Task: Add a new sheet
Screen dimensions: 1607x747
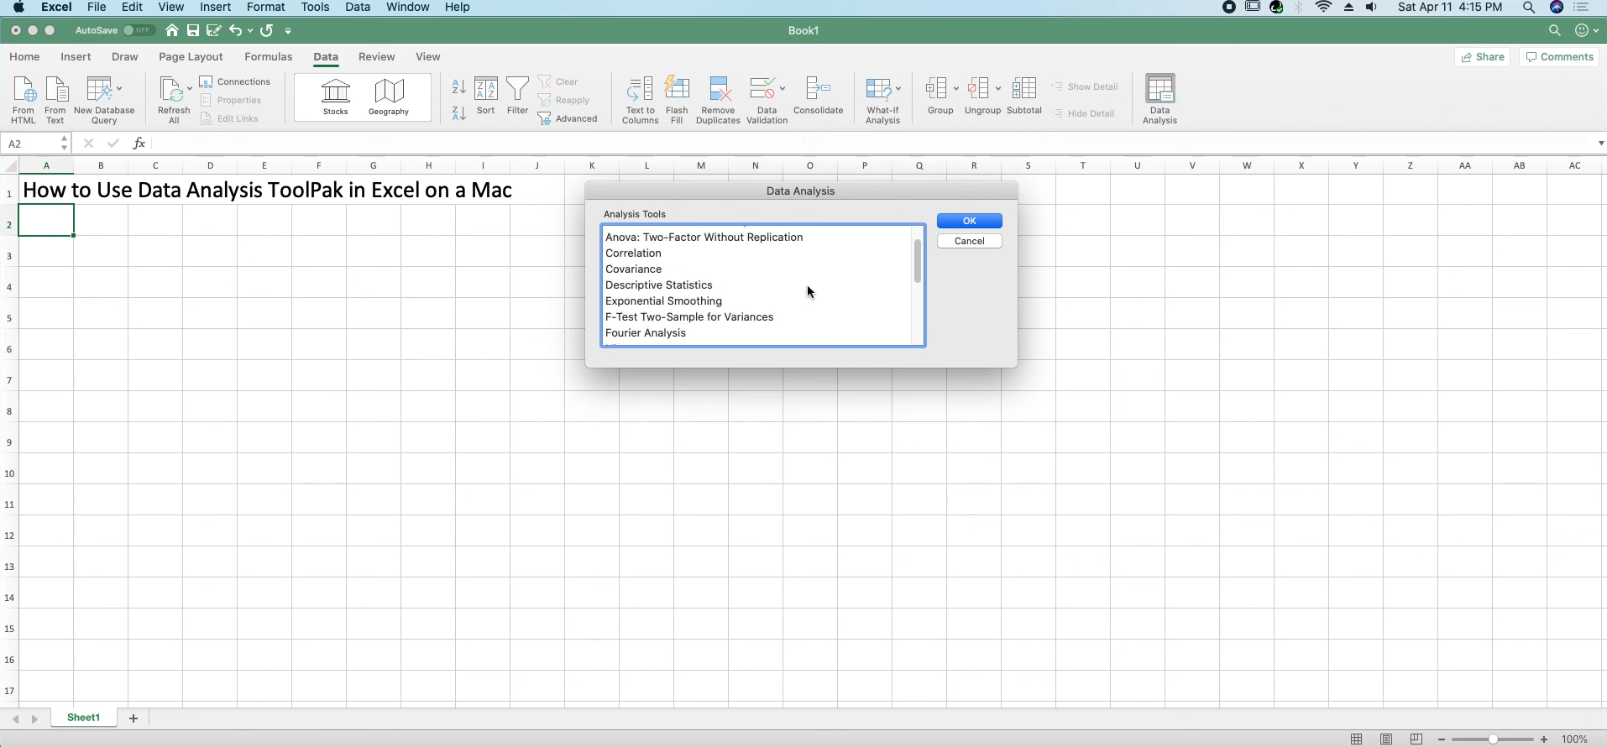Action: click(x=133, y=718)
